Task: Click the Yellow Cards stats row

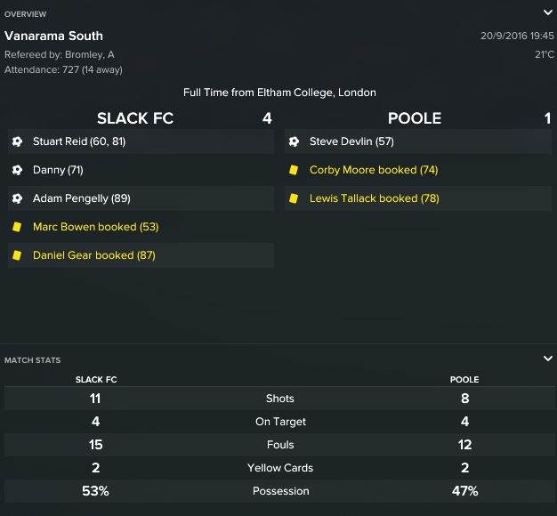Action: (x=280, y=468)
